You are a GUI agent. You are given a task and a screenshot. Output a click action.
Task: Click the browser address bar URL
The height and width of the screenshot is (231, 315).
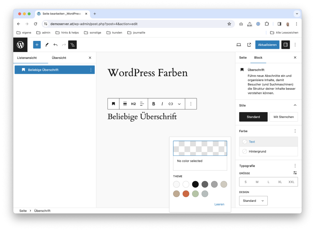click(94, 24)
